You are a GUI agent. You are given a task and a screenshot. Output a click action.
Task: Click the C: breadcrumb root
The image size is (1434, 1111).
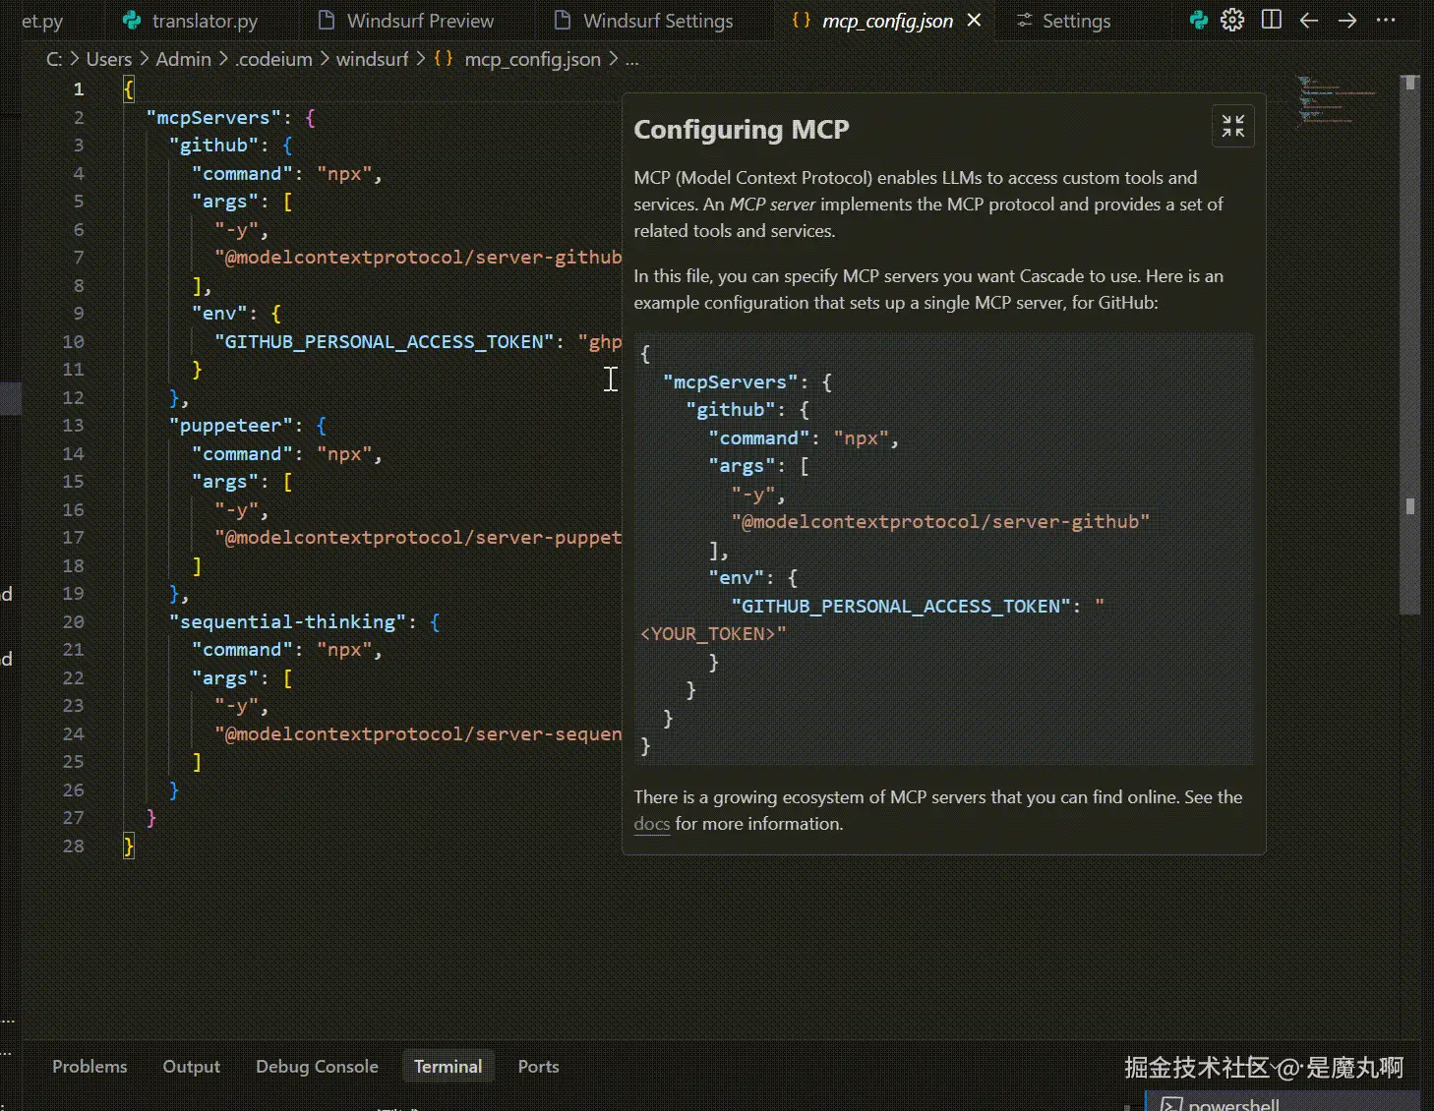click(54, 59)
